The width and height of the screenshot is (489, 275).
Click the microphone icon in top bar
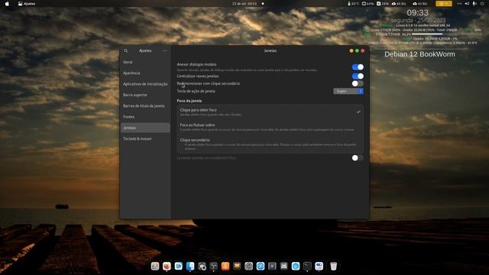pos(474,4)
